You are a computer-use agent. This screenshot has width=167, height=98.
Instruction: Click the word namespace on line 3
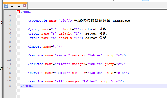[x=121, y=20]
